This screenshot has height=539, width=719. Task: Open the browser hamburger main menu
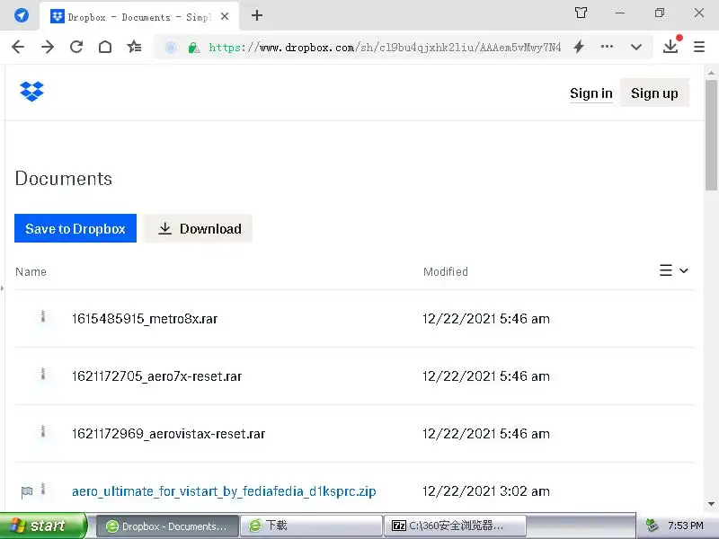[x=699, y=47]
